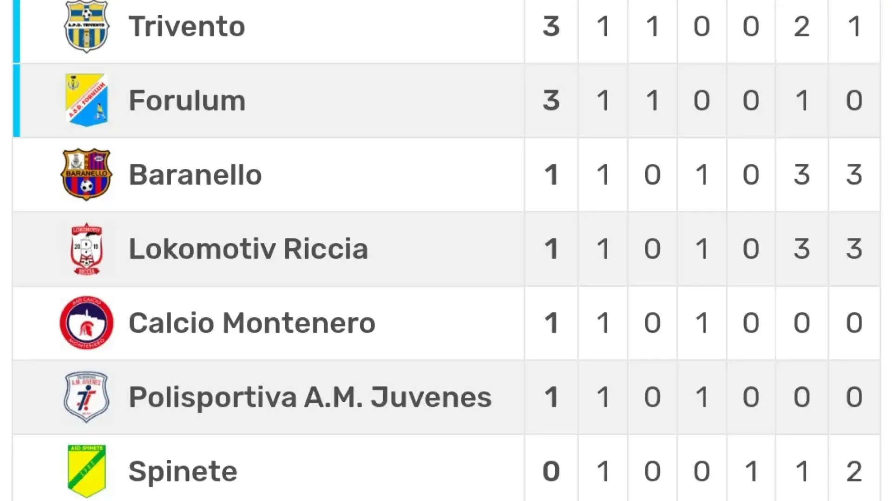Select Spinete's zero points cell
The image size is (892, 501).
point(551,471)
